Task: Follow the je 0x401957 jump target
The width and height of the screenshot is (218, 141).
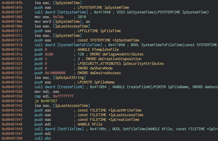Action: pos(49,101)
